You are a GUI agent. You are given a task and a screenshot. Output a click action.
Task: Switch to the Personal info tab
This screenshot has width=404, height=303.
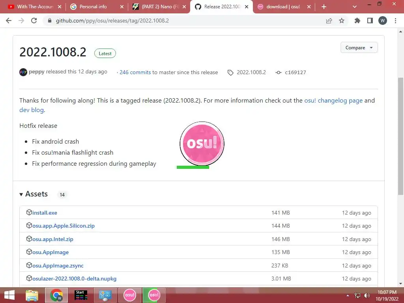(x=93, y=7)
